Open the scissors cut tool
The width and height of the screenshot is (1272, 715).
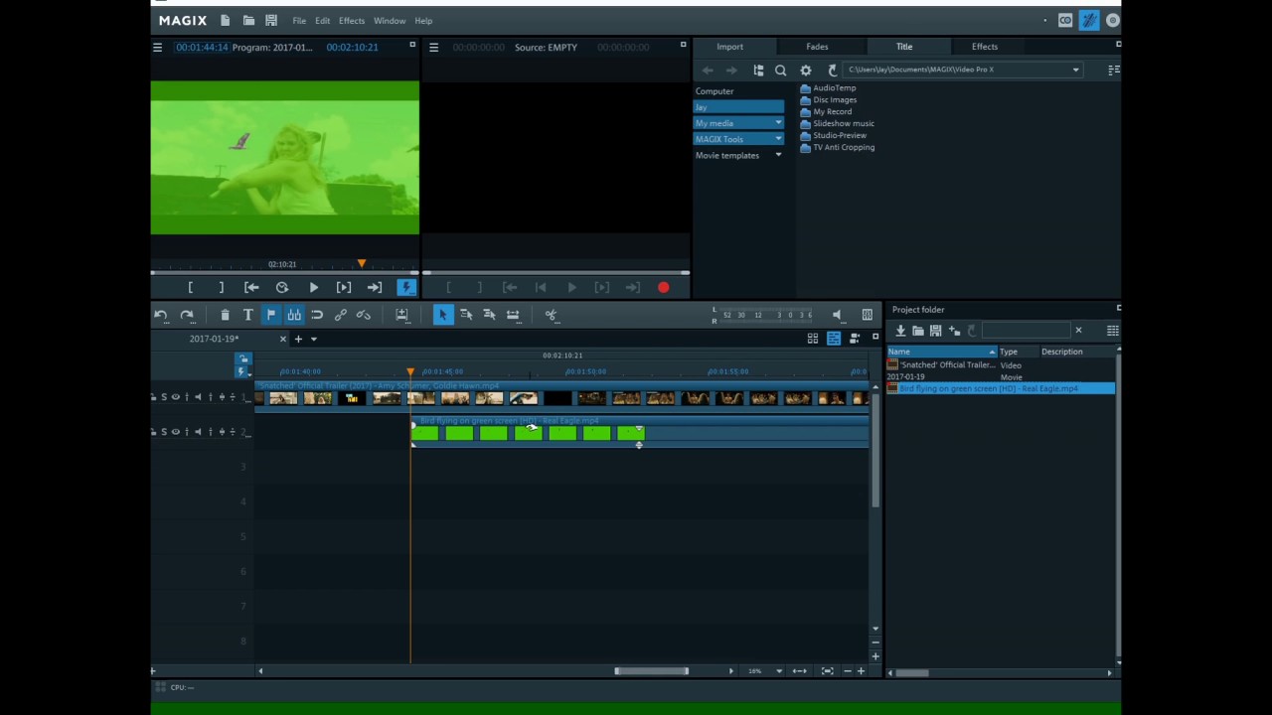click(551, 315)
